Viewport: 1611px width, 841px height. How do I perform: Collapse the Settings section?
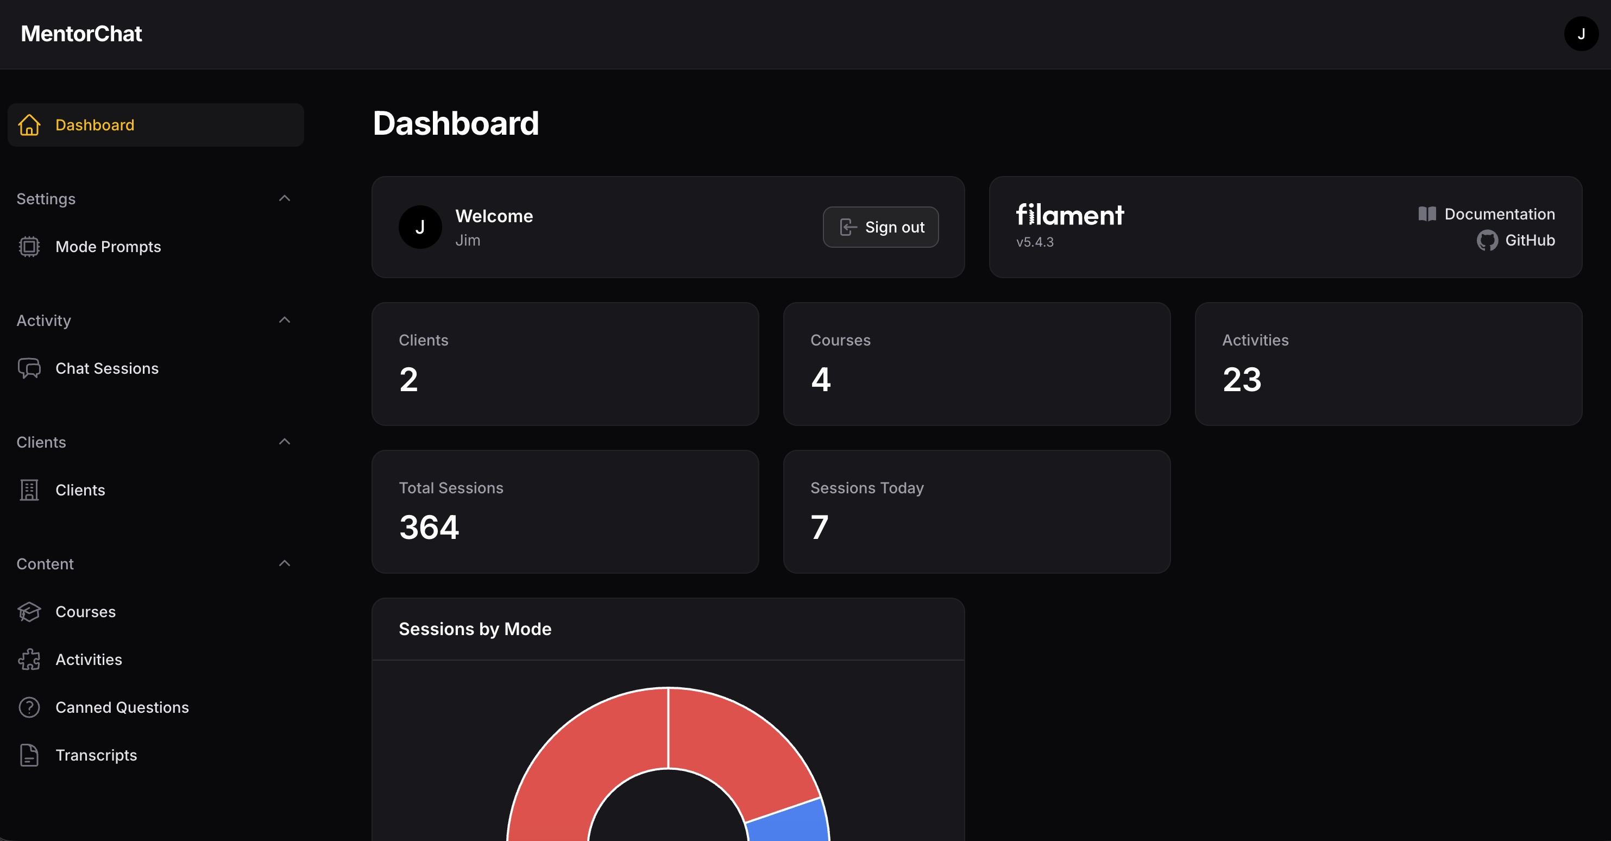285,198
